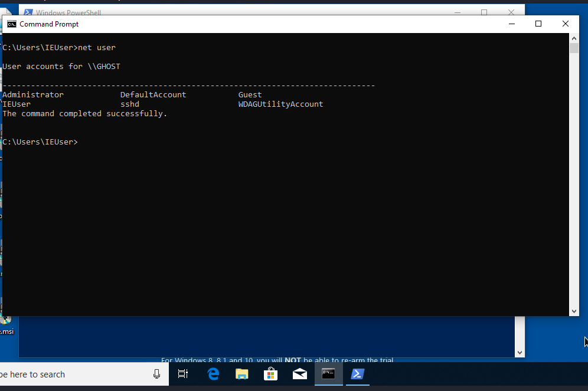Open File Explorer from the taskbar

[242, 374]
